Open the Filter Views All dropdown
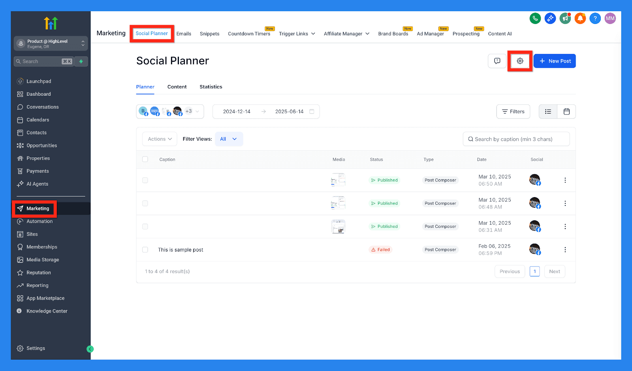The width and height of the screenshot is (632, 371). coord(229,139)
